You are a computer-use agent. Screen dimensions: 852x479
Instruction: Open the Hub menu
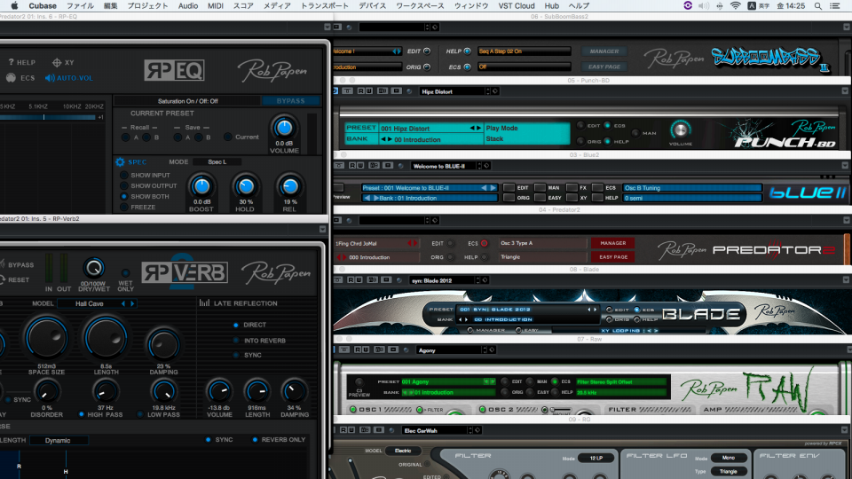[x=551, y=6]
